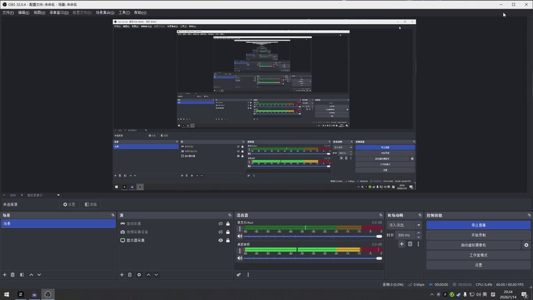
Task: Mute the 桌面音频 channel speaker icon
Action: coord(240,258)
